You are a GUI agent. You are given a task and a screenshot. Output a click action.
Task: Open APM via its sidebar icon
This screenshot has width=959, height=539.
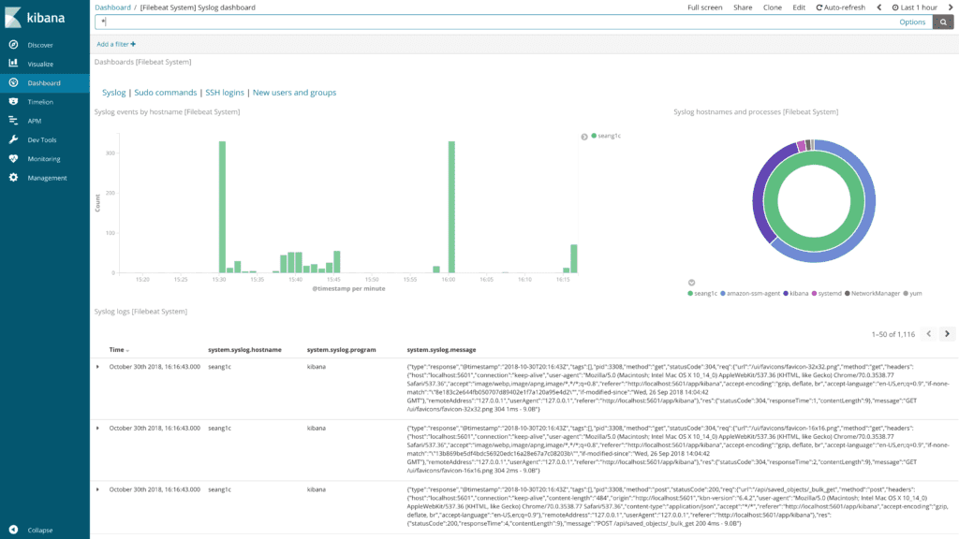point(13,121)
